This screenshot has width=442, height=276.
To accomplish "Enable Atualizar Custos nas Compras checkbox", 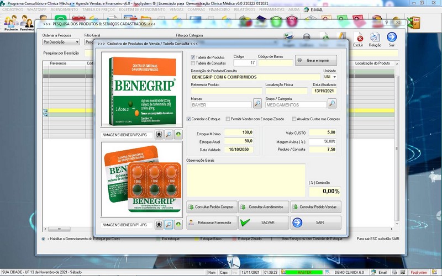I will pyautogui.click(x=294, y=119).
